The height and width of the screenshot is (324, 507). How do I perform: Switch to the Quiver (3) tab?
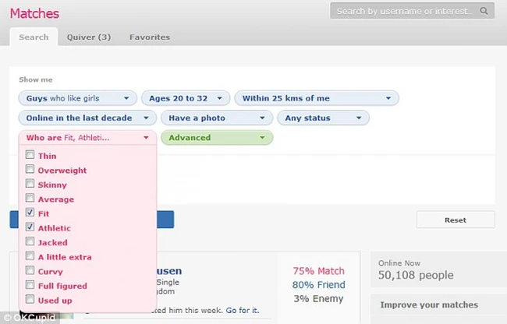88,37
